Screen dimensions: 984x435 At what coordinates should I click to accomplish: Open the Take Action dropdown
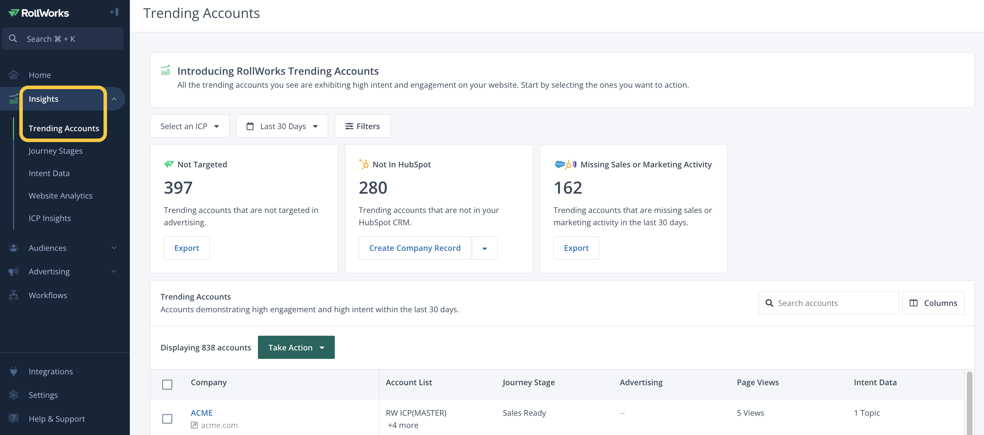[x=296, y=347]
